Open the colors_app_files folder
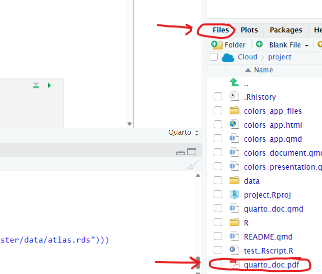322x274 pixels. click(273, 111)
